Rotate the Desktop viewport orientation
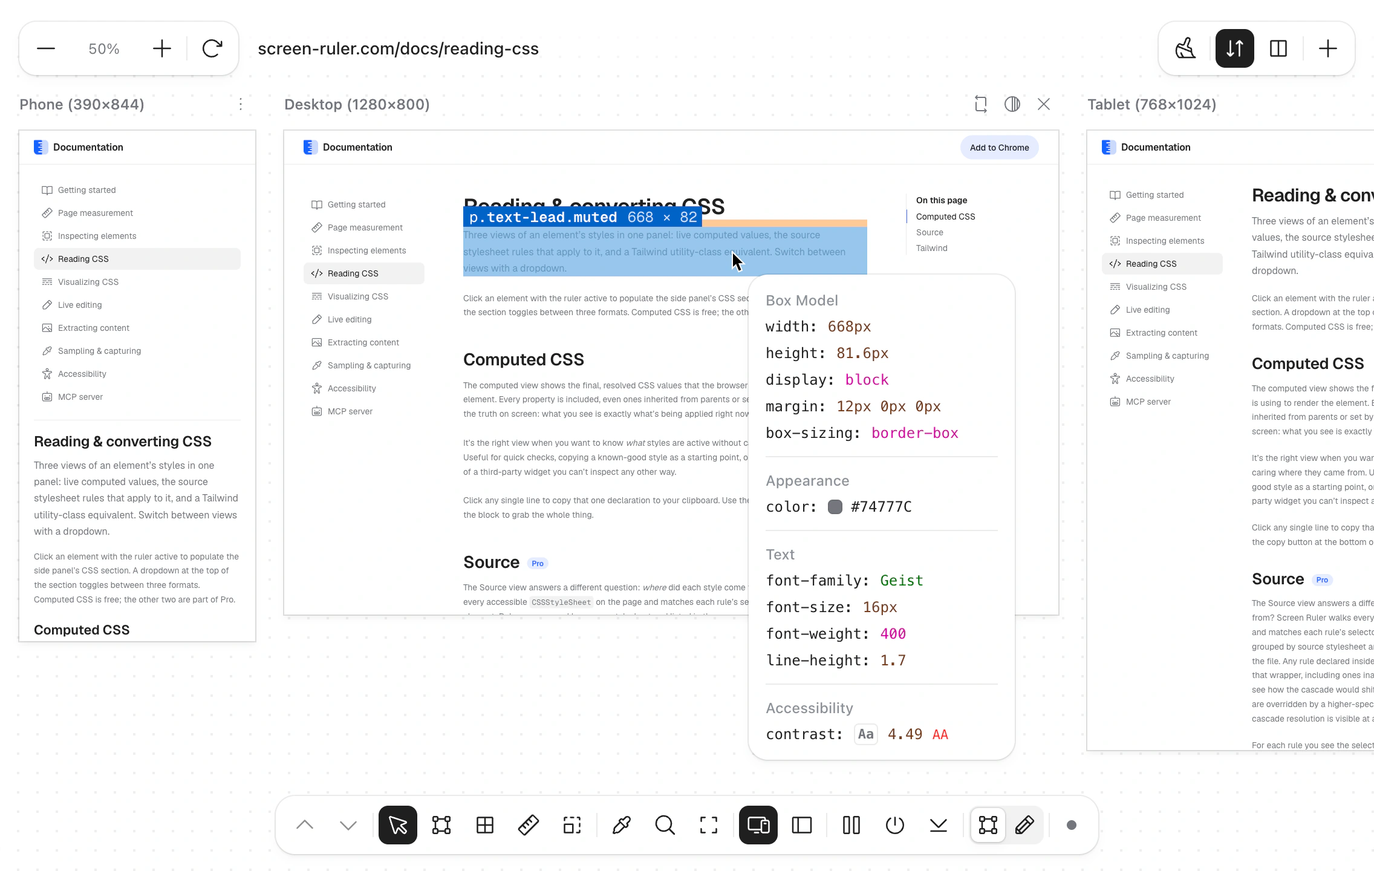 981,104
